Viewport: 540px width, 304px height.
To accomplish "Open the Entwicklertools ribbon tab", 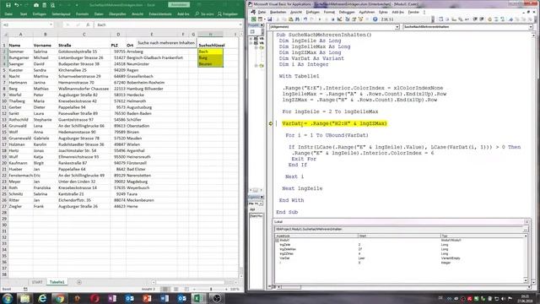I will tap(160, 14).
